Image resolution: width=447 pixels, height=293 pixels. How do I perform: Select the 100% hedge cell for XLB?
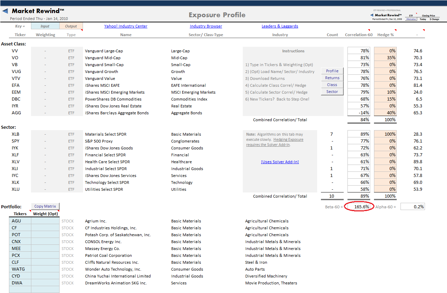385,134
